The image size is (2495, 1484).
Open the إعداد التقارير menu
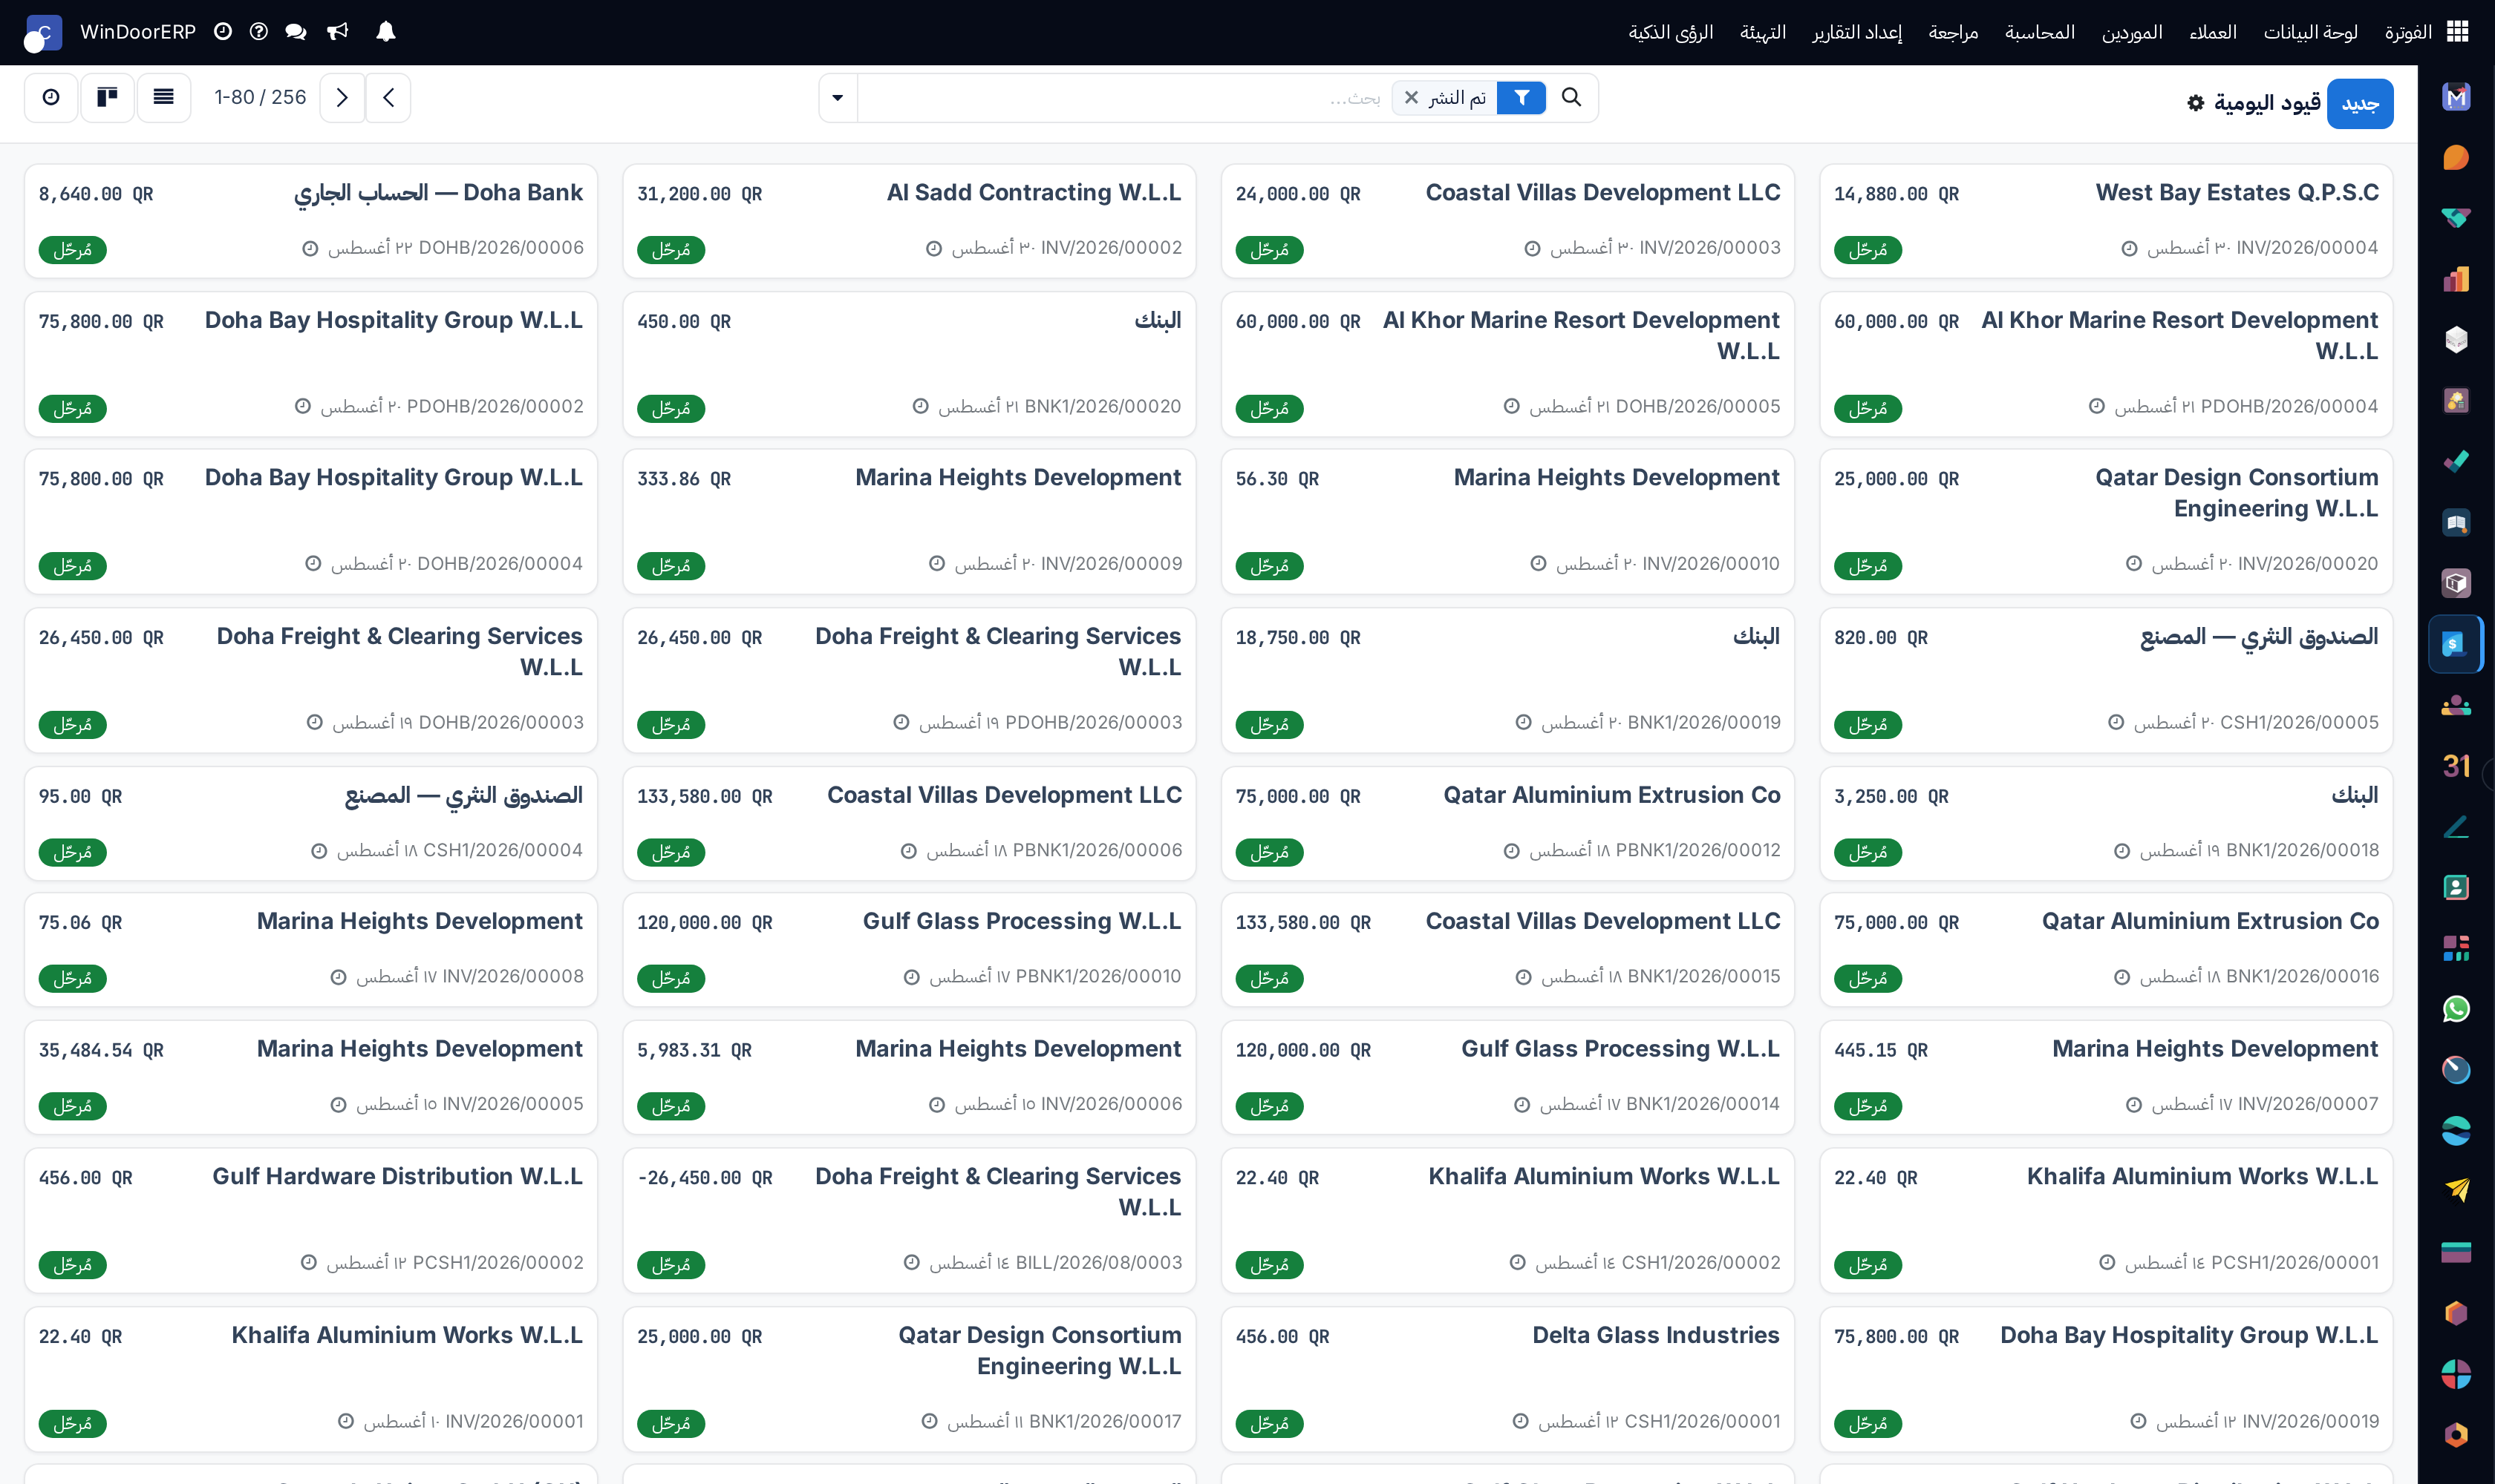pyautogui.click(x=1856, y=32)
